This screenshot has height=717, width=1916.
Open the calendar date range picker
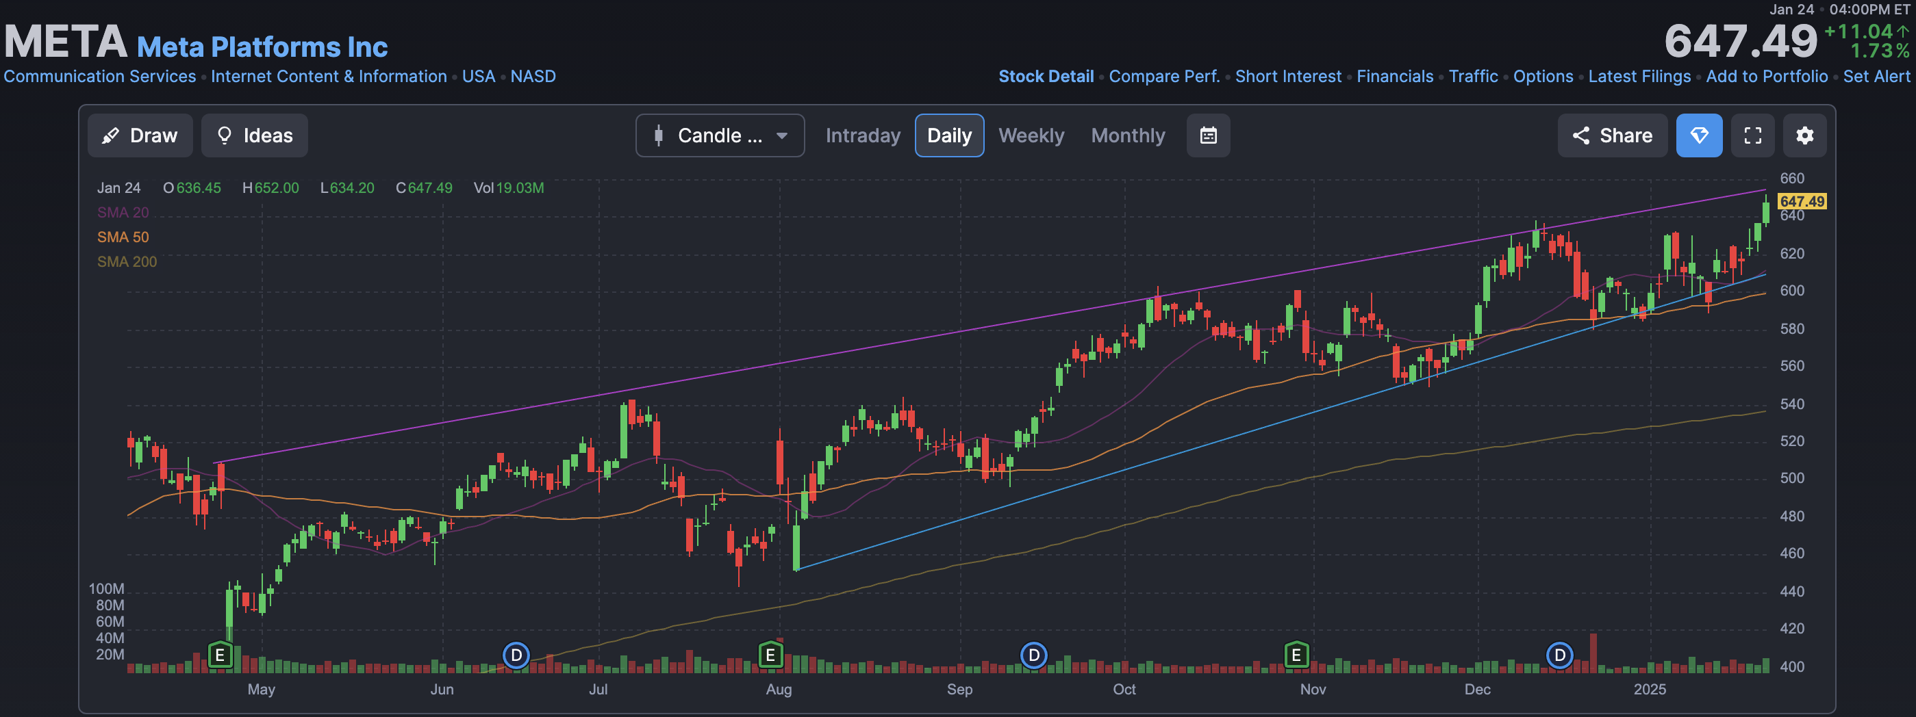click(1208, 135)
